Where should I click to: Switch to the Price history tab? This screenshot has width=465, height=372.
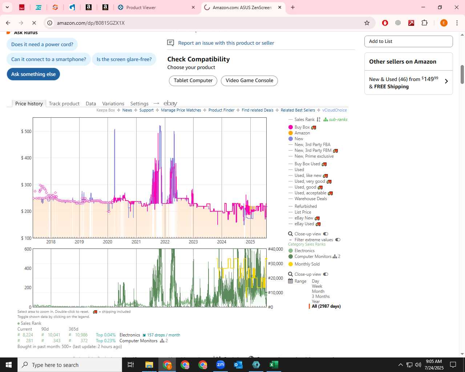pyautogui.click(x=29, y=104)
